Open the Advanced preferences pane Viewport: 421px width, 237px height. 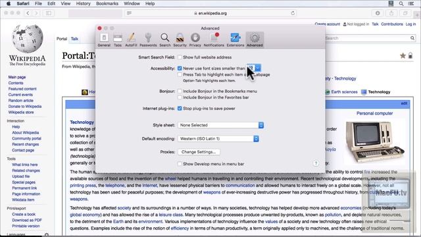coord(255,39)
